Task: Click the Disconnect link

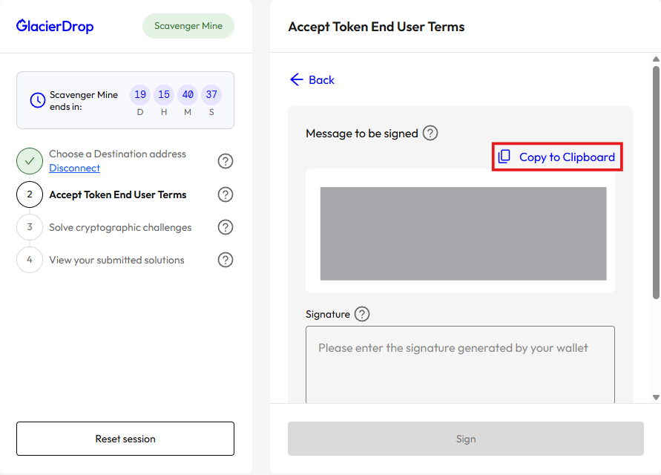Action: 74,168
